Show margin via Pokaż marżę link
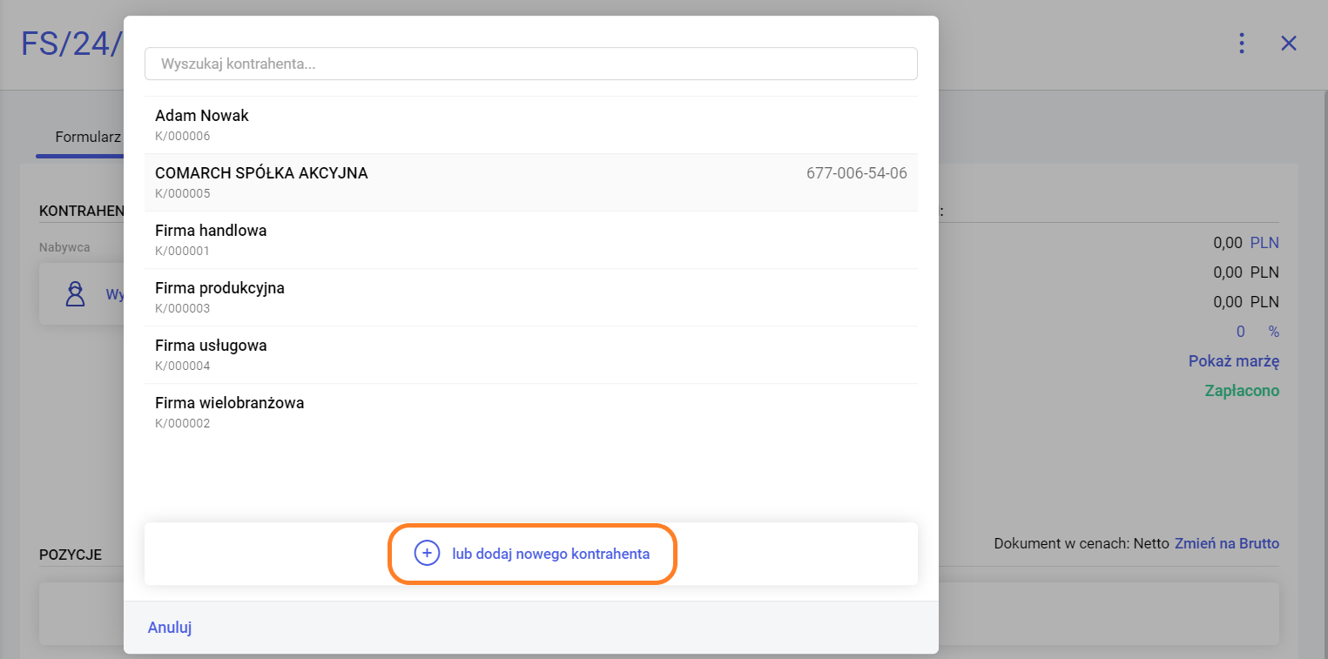Image resolution: width=1328 pixels, height=659 pixels. click(1233, 361)
